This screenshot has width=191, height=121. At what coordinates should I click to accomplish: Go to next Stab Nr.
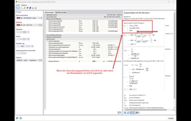coord(26,39)
